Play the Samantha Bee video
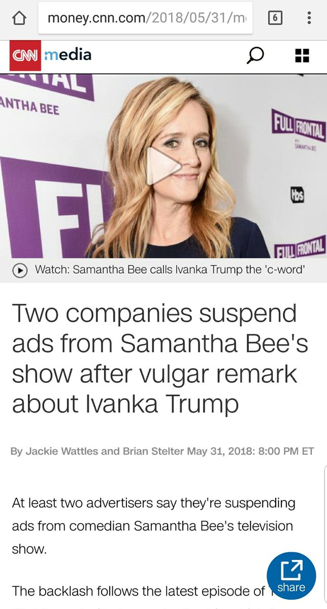 163,166
